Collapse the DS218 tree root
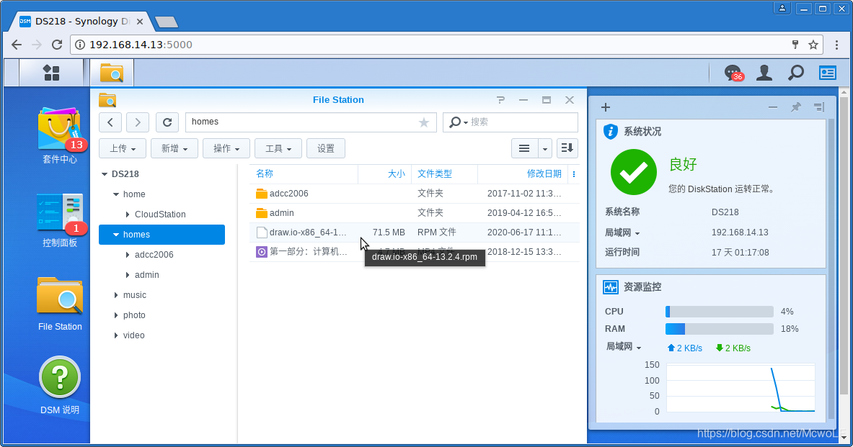The height and width of the screenshot is (447, 853). point(104,174)
